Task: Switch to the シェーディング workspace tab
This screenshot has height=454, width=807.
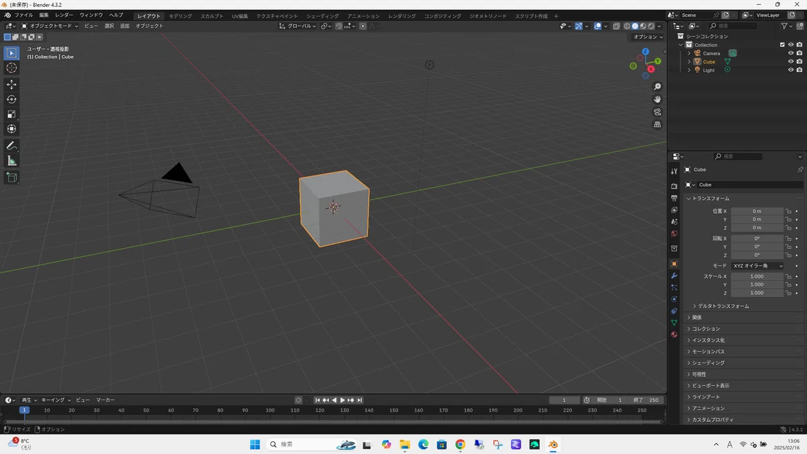Action: [x=322, y=15]
